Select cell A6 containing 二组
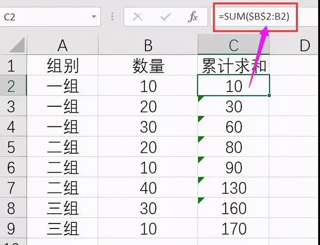The image size is (320, 245). click(x=63, y=167)
